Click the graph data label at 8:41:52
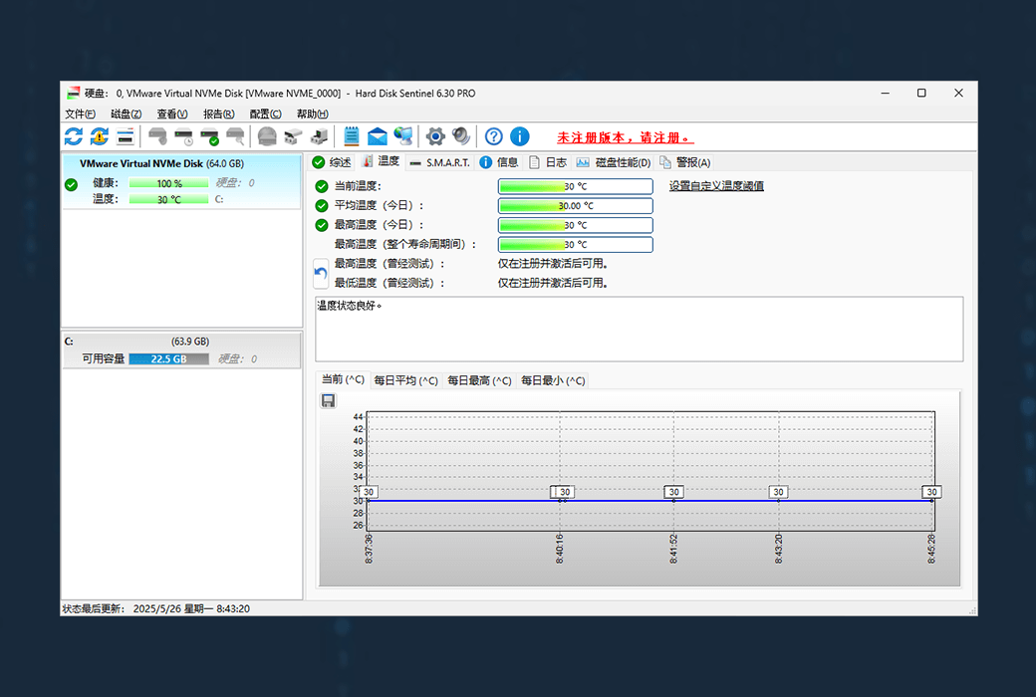Viewport: 1036px width, 697px height. [674, 492]
